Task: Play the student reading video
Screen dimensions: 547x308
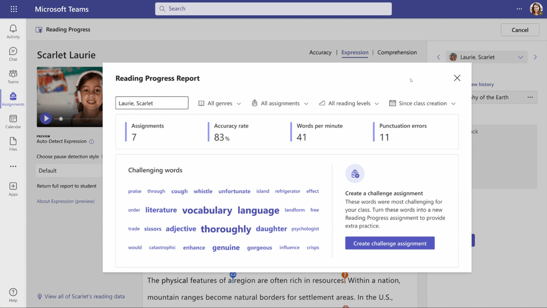Action: point(46,118)
